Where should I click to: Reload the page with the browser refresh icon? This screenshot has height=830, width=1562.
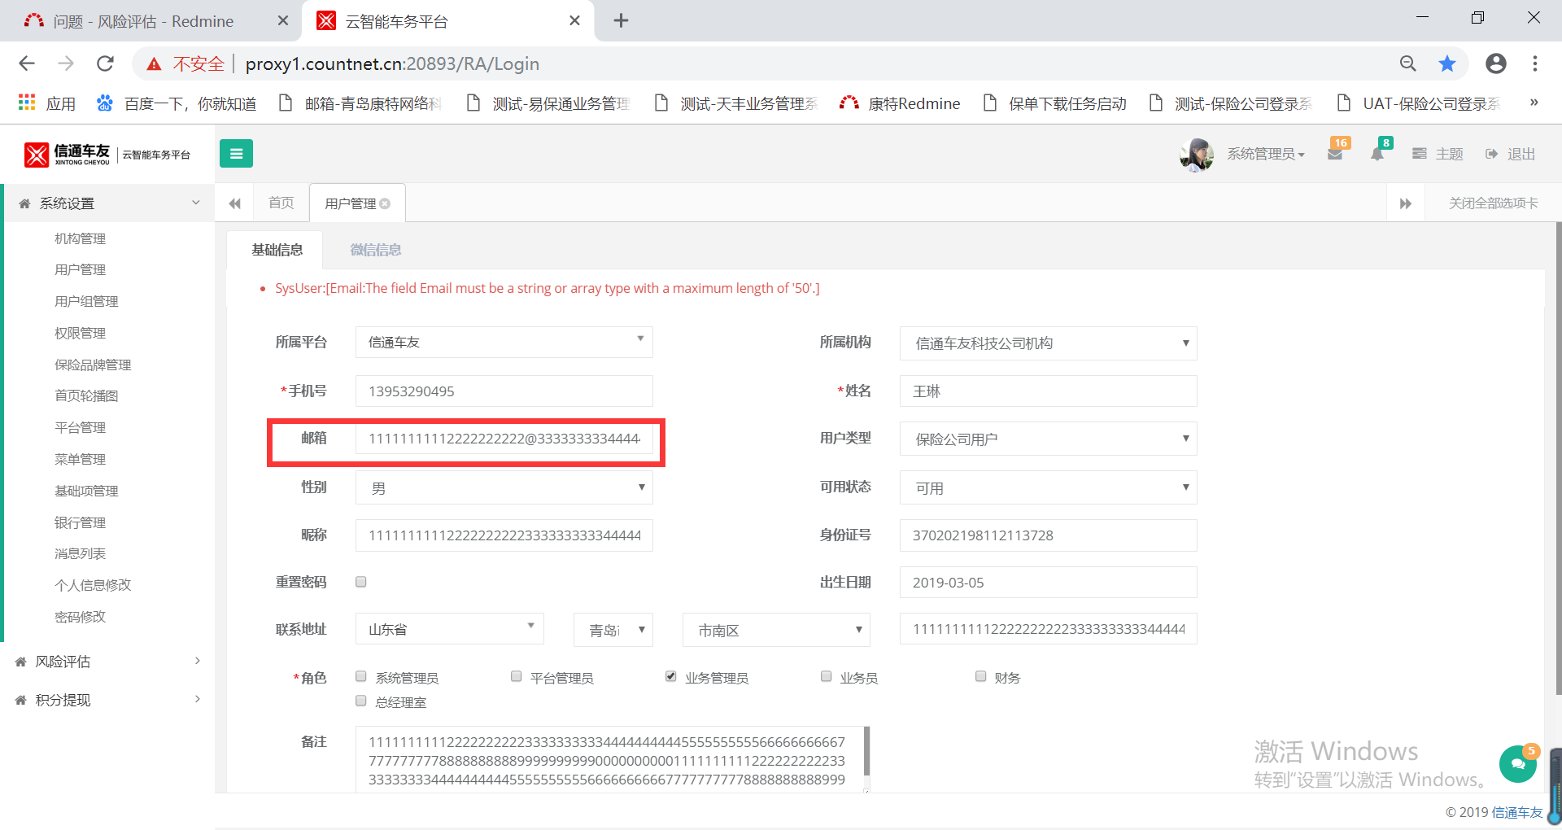105,63
